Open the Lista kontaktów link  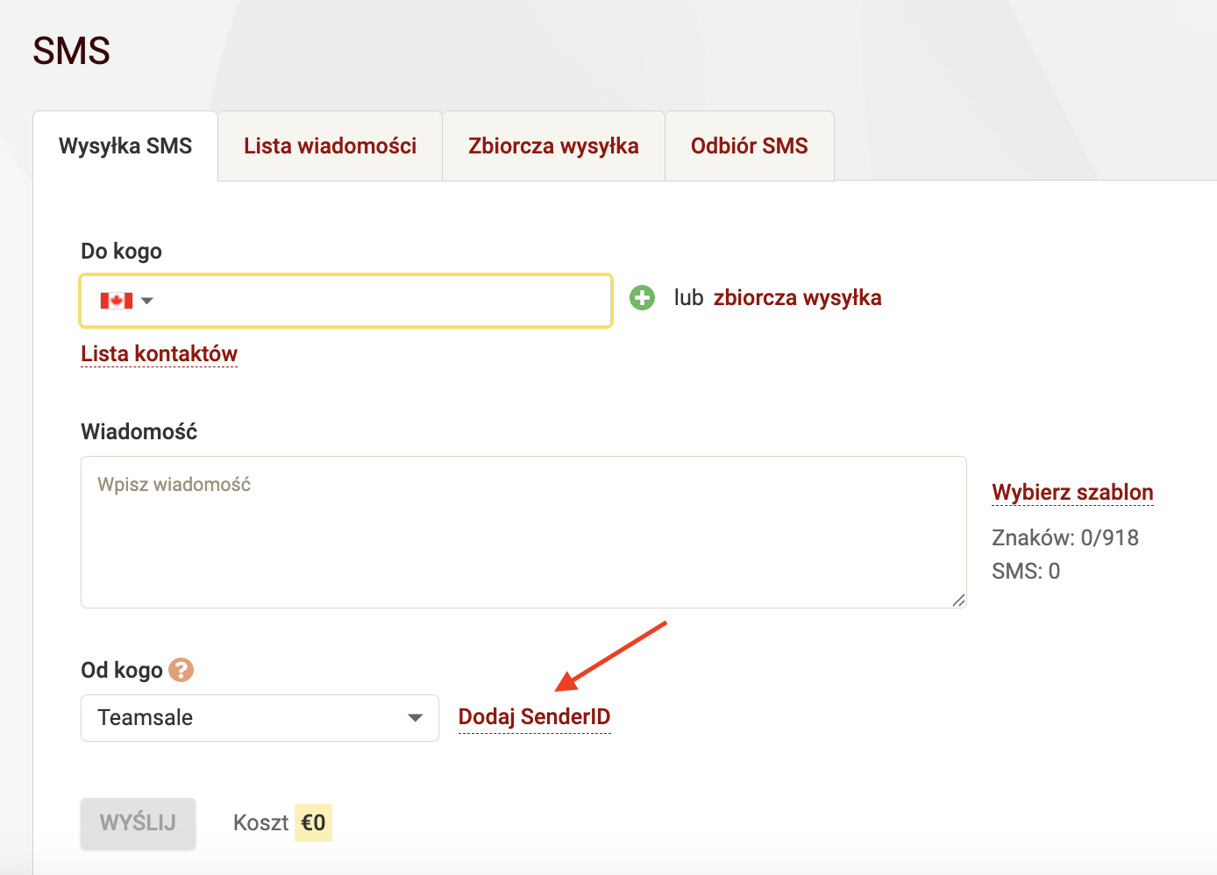(159, 353)
